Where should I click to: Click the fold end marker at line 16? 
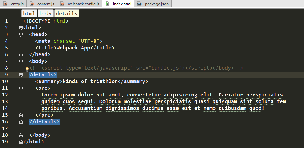[21, 122]
